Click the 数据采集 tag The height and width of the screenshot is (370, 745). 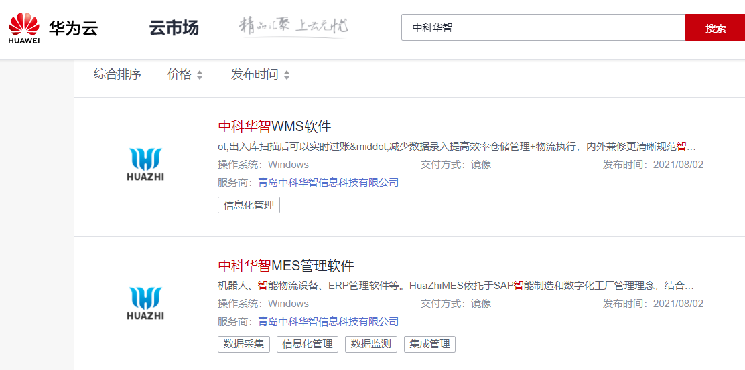244,344
